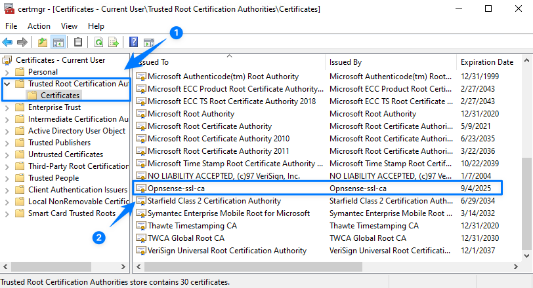This screenshot has height=288, width=533.
Task: Click the 9/4/2025 expiration date cell
Action: point(476,189)
